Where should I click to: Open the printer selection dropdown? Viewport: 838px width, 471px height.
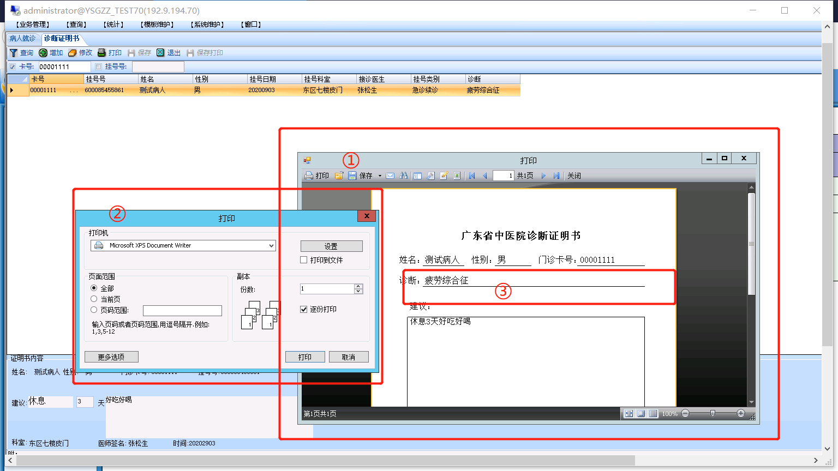coord(271,246)
